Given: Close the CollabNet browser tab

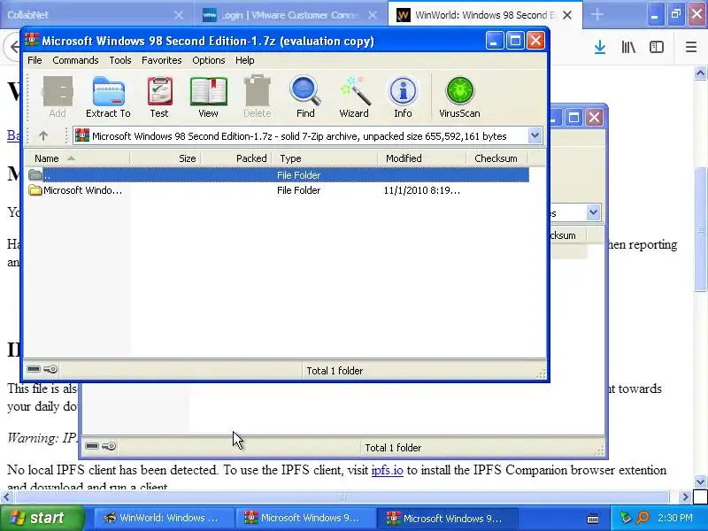Looking at the screenshot, I should (179, 15).
